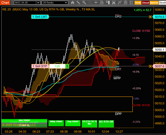
Task: Click the DR1 level label
Action: 118,69
